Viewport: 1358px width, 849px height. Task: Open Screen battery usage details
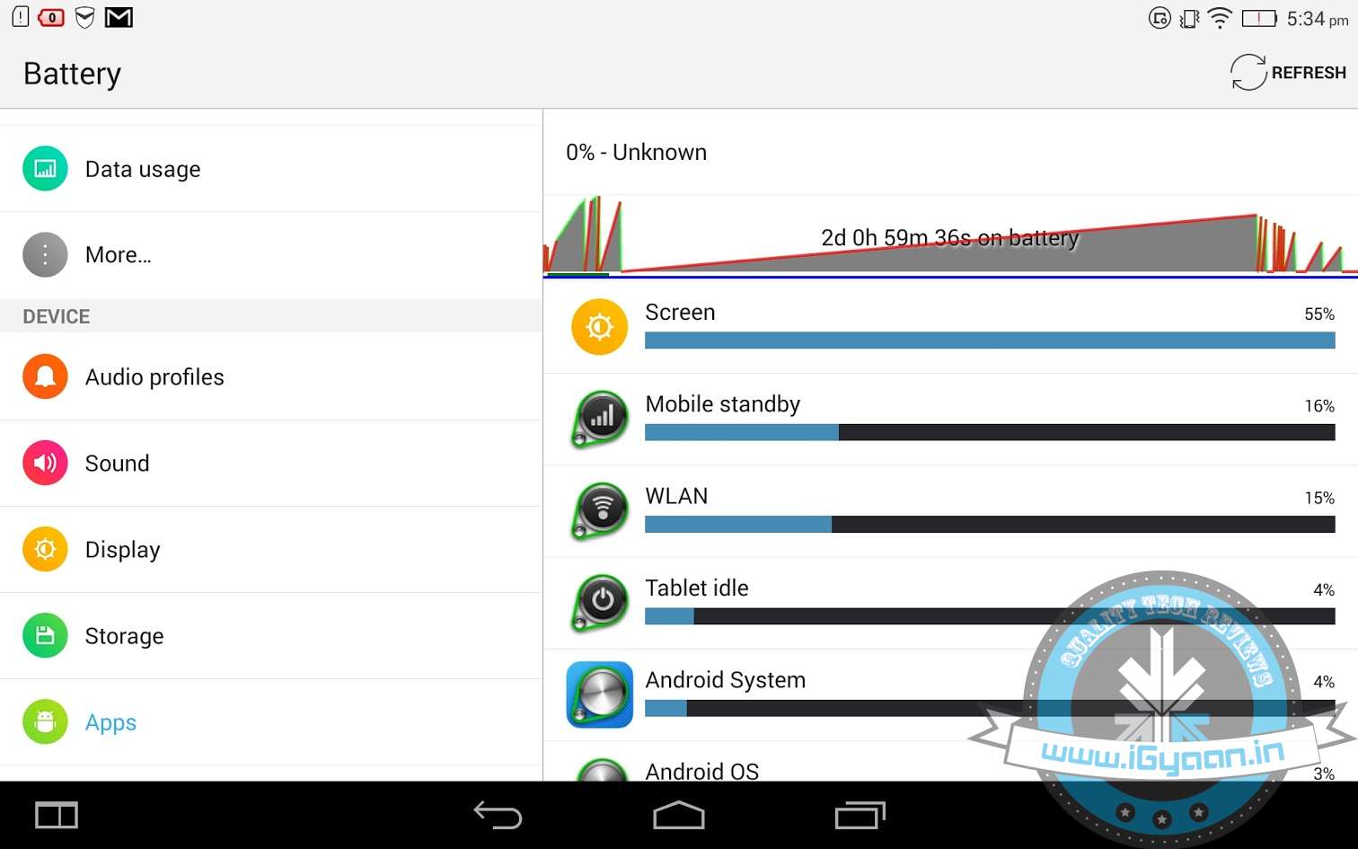tap(950, 326)
